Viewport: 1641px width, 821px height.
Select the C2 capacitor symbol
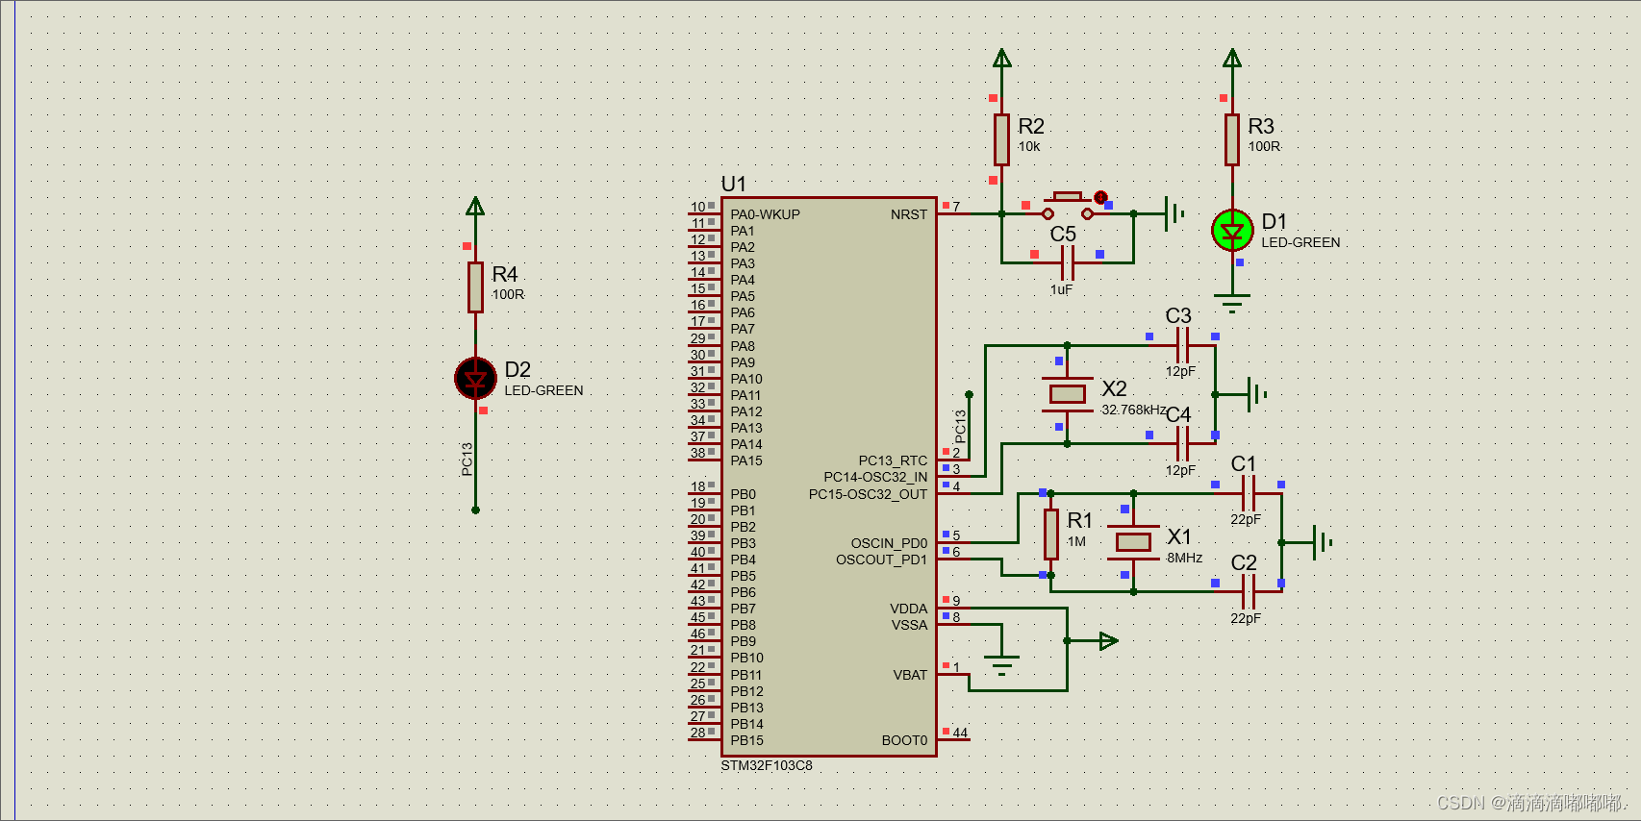[x=1249, y=592]
